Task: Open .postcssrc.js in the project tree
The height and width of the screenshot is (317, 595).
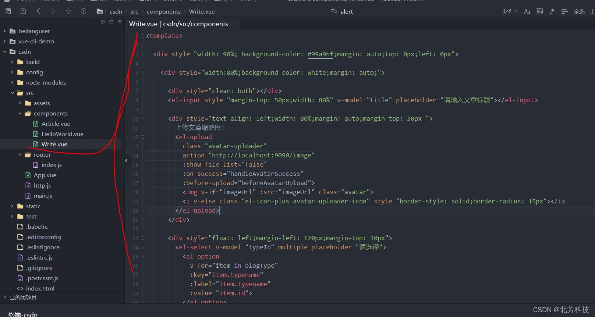Action: click(42, 278)
